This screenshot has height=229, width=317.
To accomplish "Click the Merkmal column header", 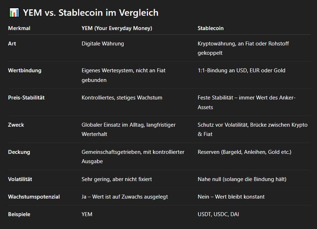I will pyautogui.click(x=19, y=28).
